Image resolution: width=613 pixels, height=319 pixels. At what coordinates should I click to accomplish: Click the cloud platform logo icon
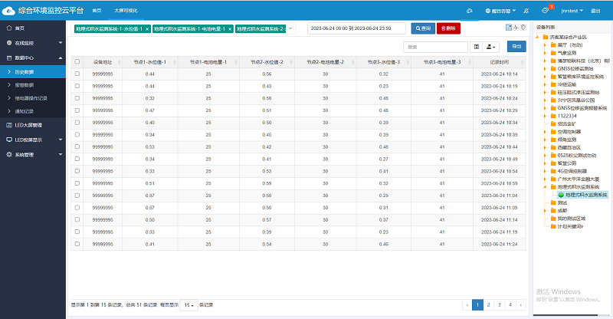11,11
